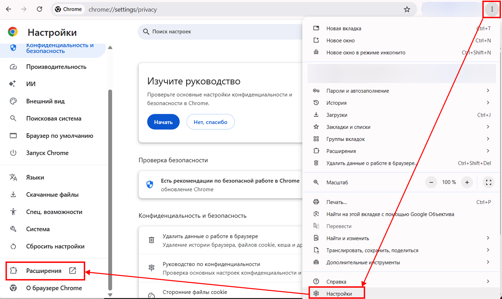Viewport: 502px width, 299px height.
Task: Click the sidebar scrollbar thumb
Action: tap(110, 190)
